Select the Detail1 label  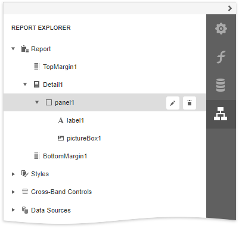53,85
